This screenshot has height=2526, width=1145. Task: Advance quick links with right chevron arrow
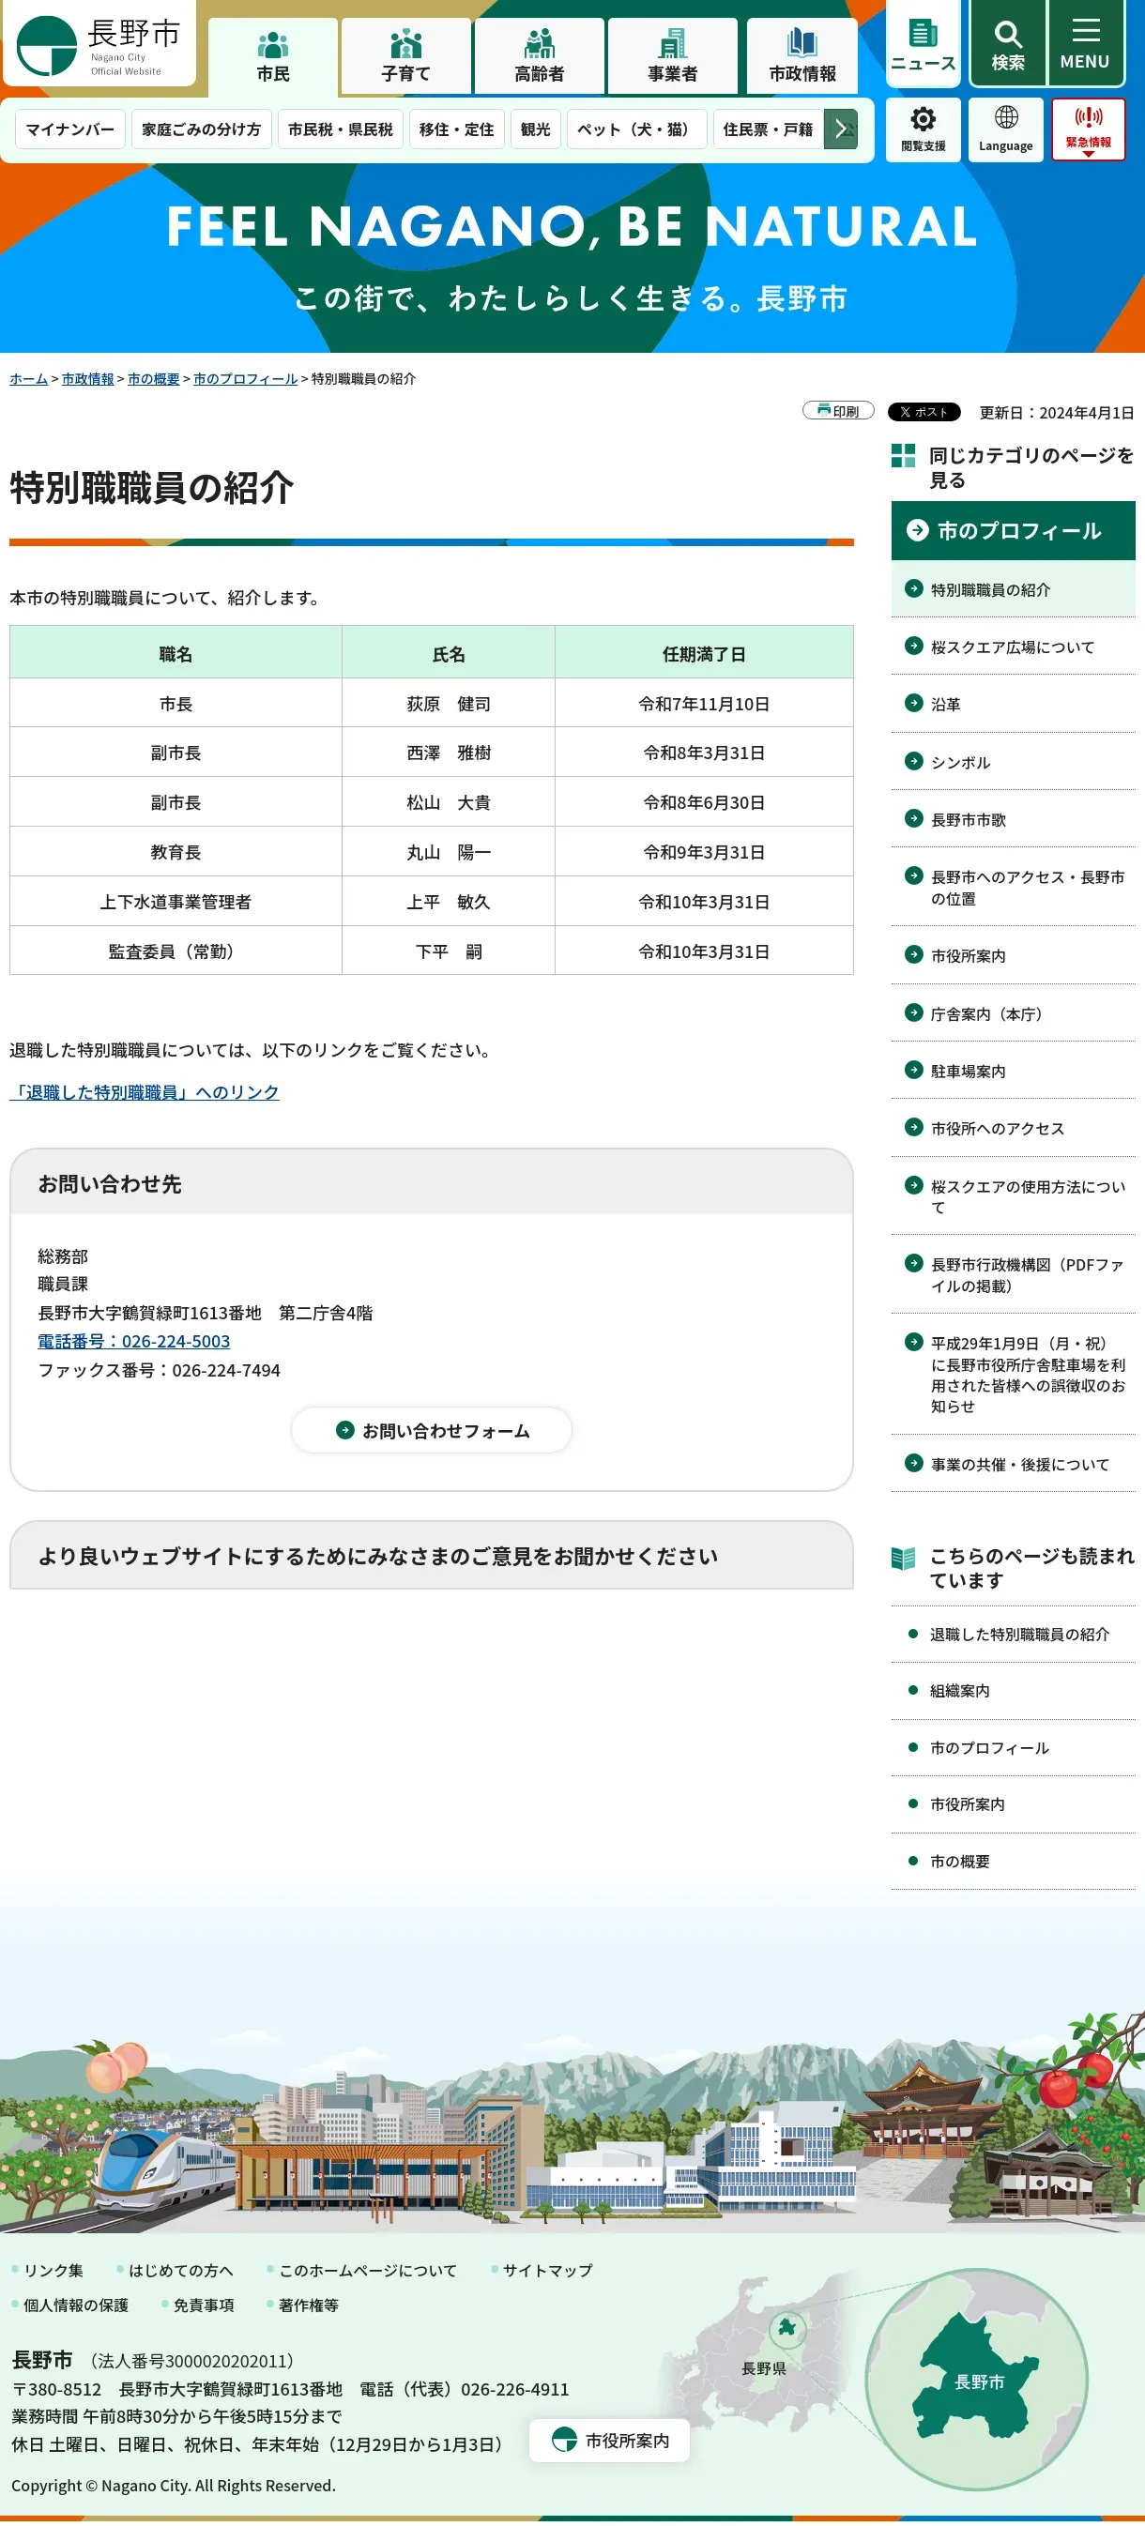tap(841, 129)
